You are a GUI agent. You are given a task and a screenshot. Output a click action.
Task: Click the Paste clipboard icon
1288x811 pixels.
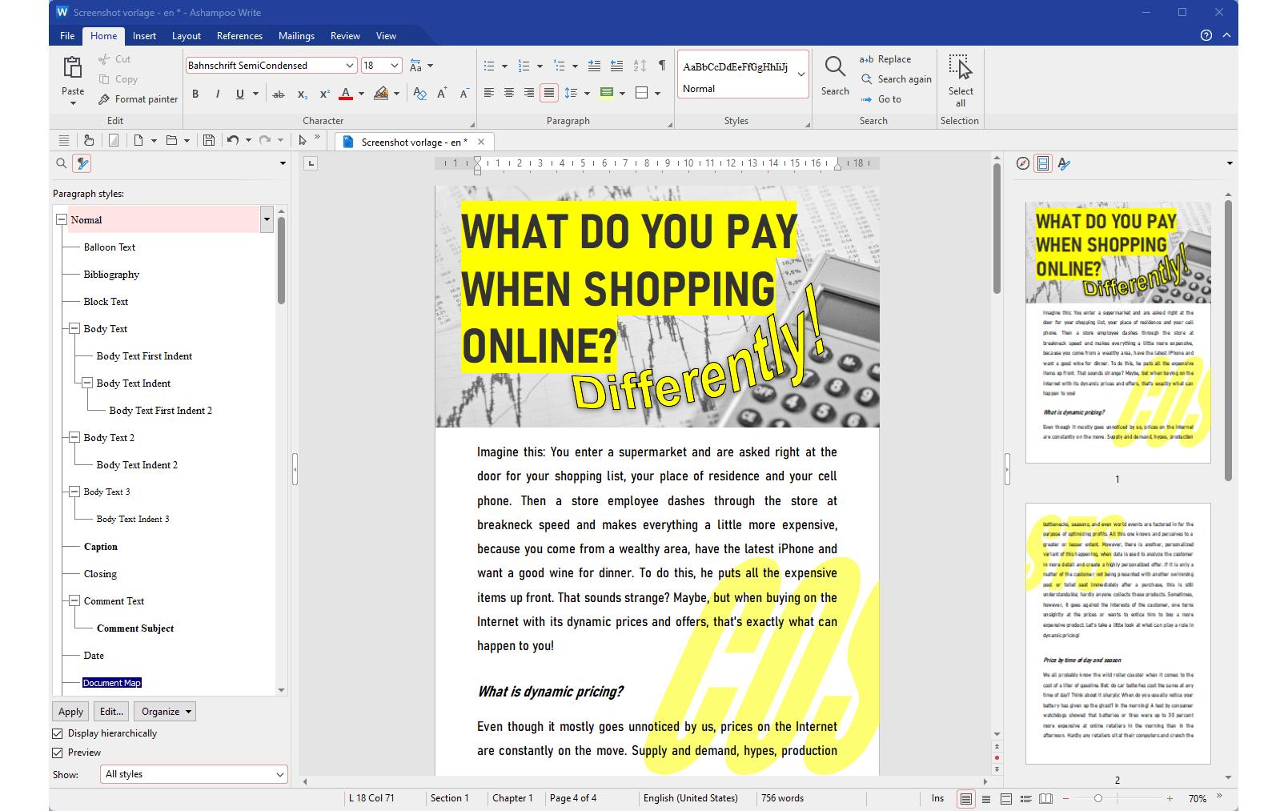[x=73, y=69]
